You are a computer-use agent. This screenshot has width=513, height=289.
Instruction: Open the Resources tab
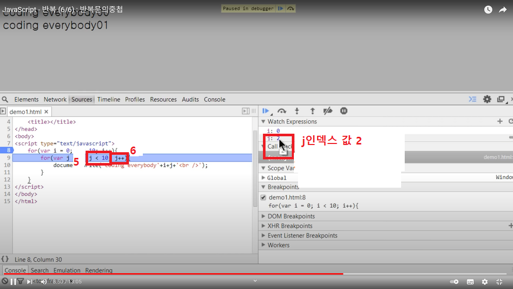pos(163,99)
